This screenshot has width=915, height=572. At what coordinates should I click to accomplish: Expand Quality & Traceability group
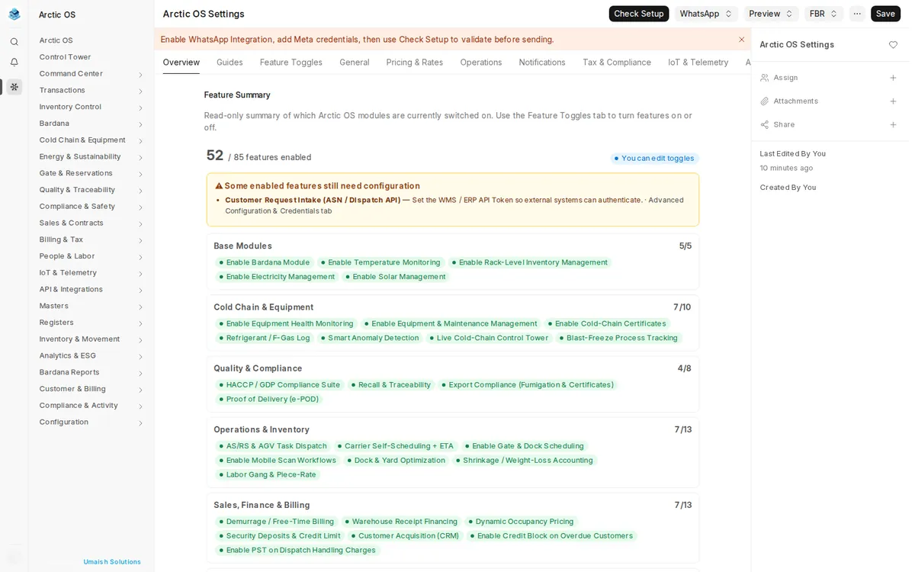pos(140,191)
